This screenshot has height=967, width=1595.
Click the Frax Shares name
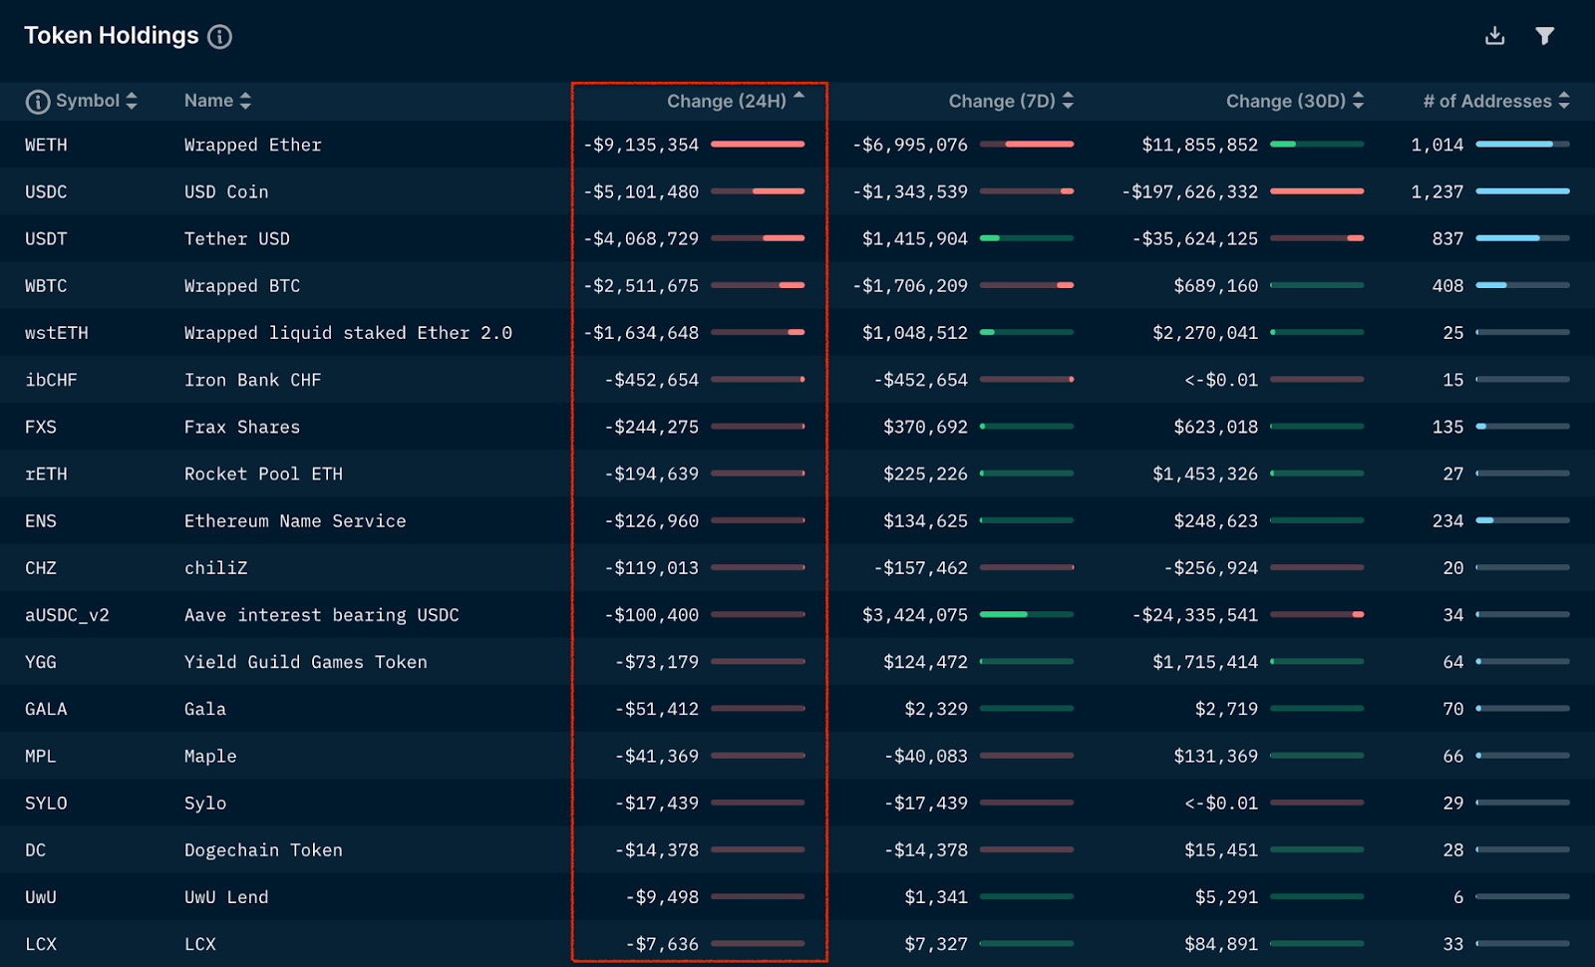click(242, 427)
